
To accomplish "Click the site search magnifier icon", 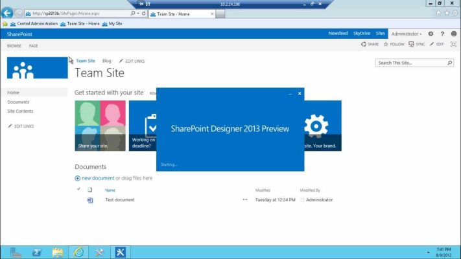I will 449,63.
